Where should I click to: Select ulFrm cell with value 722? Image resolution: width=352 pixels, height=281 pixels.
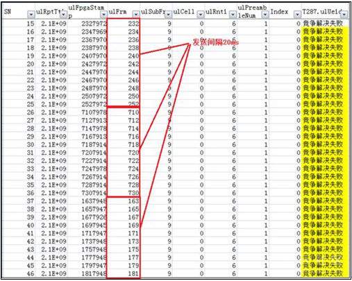pos(133,161)
